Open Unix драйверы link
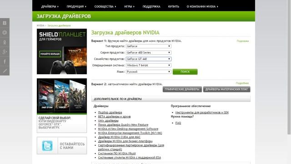The image size is (291, 164). pyautogui.click(x=108, y=120)
